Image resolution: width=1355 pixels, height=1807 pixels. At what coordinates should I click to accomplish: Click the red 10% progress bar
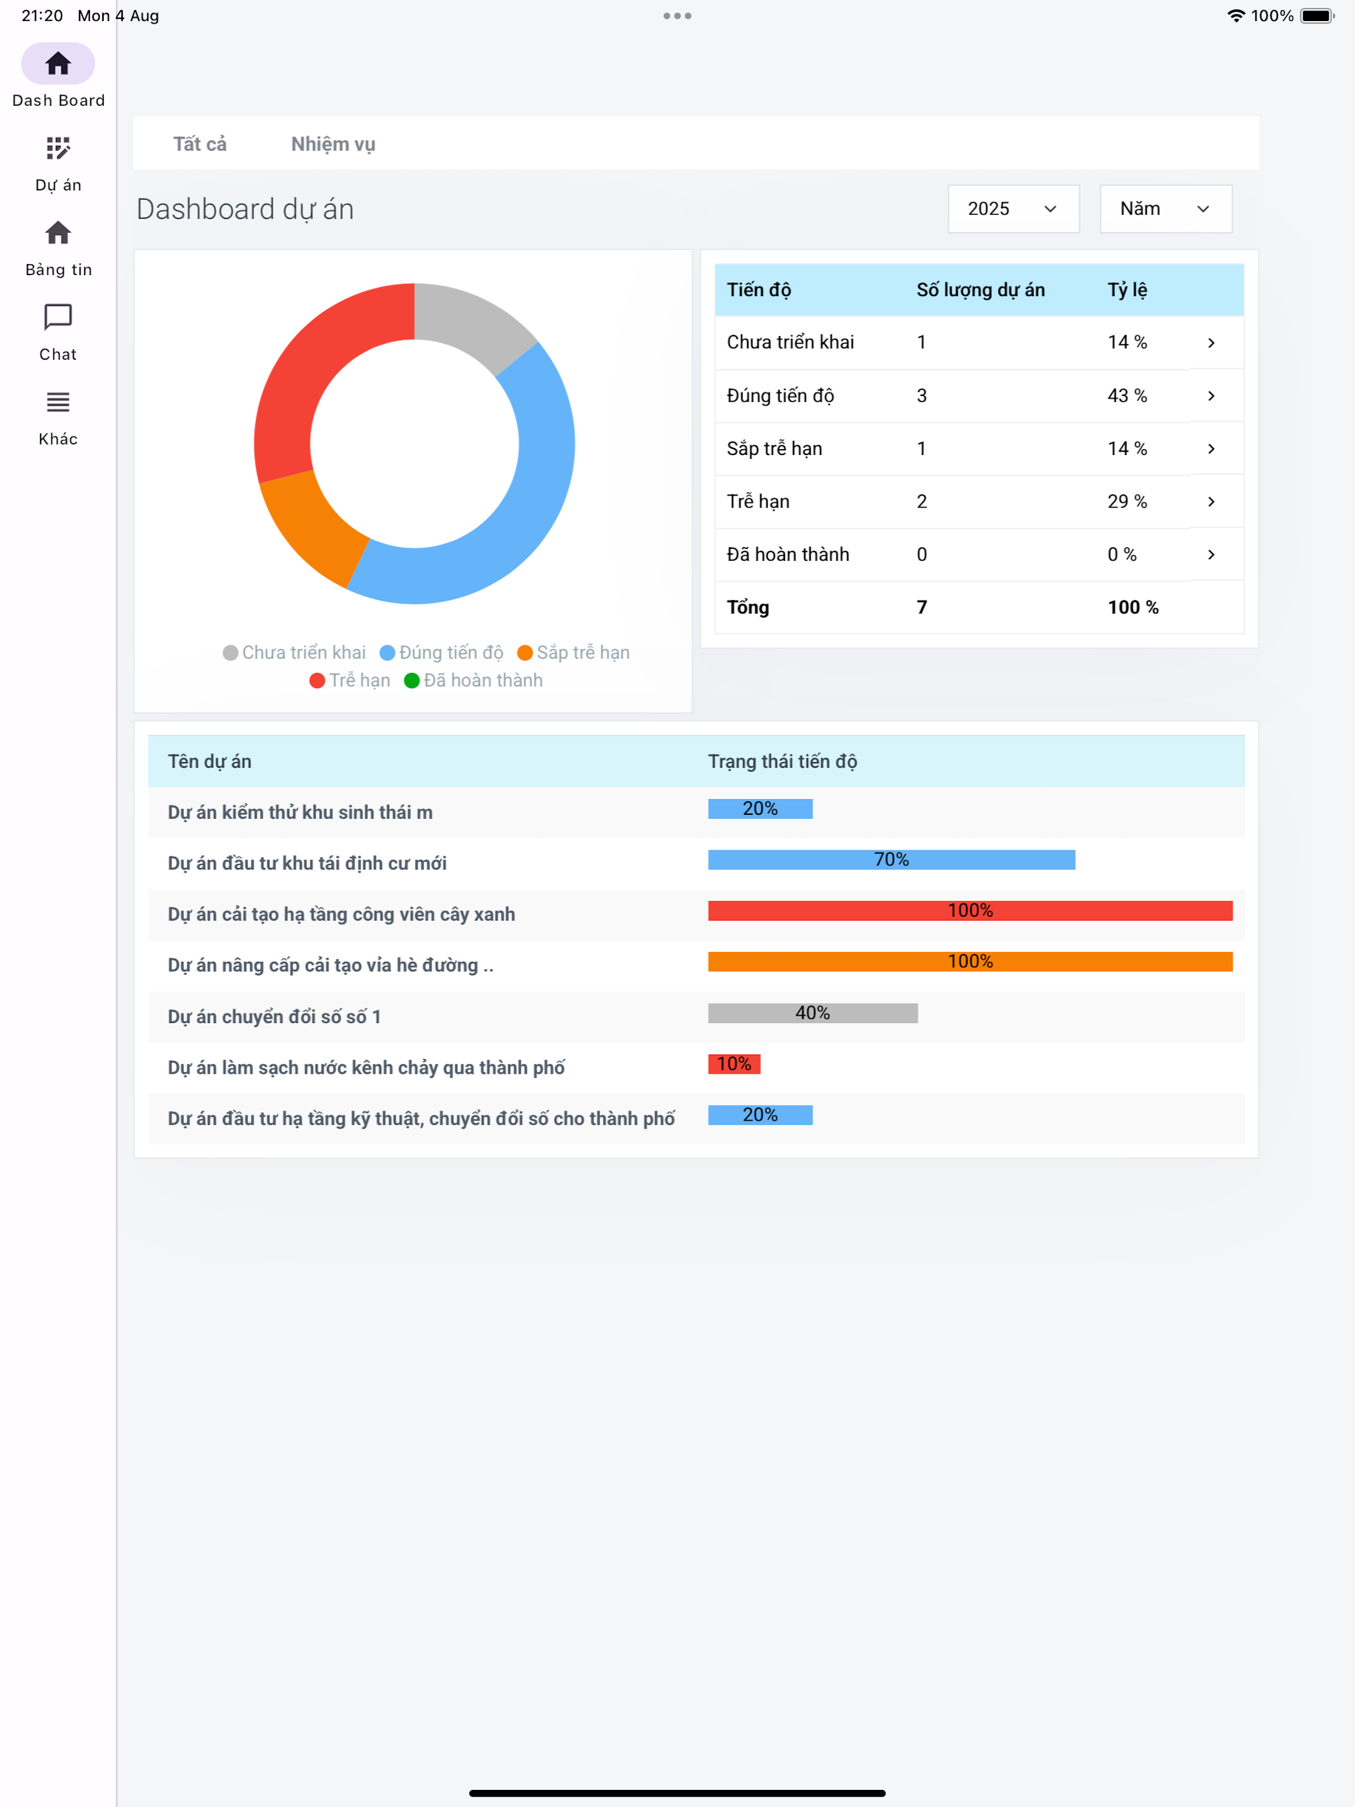(734, 1064)
